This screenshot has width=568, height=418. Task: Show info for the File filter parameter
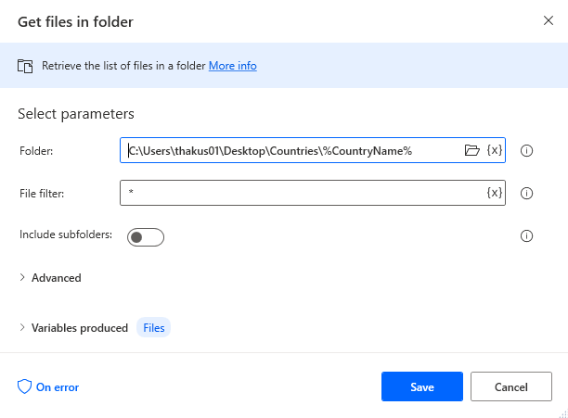(x=526, y=193)
